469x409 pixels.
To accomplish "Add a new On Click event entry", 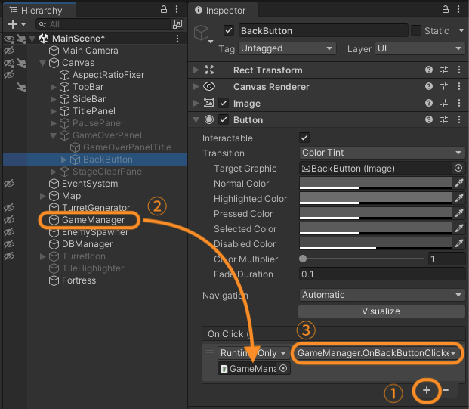I will pos(427,390).
